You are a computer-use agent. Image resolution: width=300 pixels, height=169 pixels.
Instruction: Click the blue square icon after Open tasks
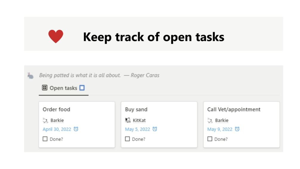click(82, 88)
